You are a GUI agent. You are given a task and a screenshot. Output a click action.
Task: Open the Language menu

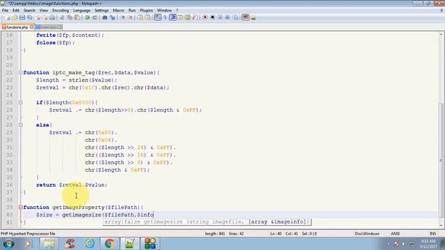click(x=82, y=10)
